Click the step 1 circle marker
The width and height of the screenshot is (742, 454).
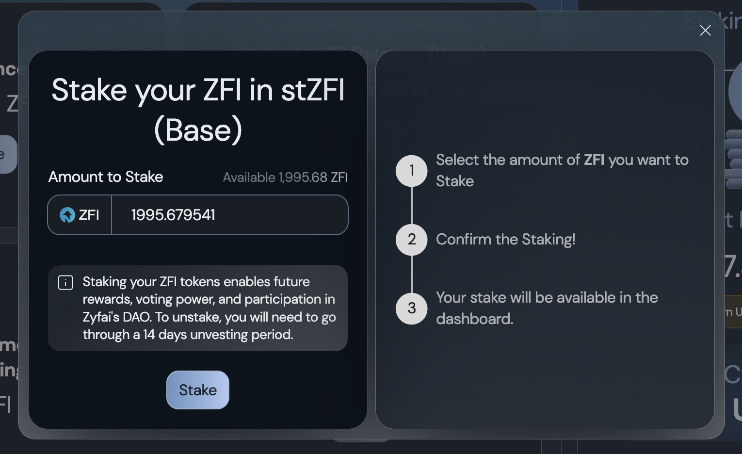(412, 171)
